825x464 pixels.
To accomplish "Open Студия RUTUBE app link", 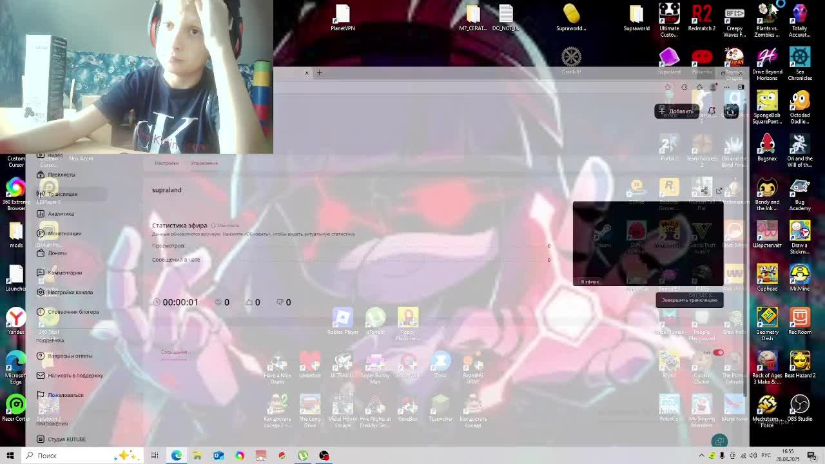I will coord(61,440).
